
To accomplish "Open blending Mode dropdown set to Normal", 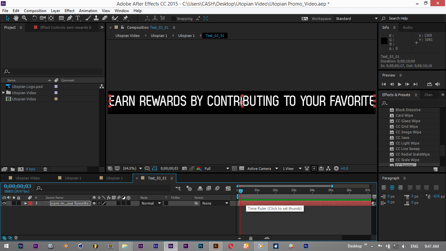I will 151,203.
